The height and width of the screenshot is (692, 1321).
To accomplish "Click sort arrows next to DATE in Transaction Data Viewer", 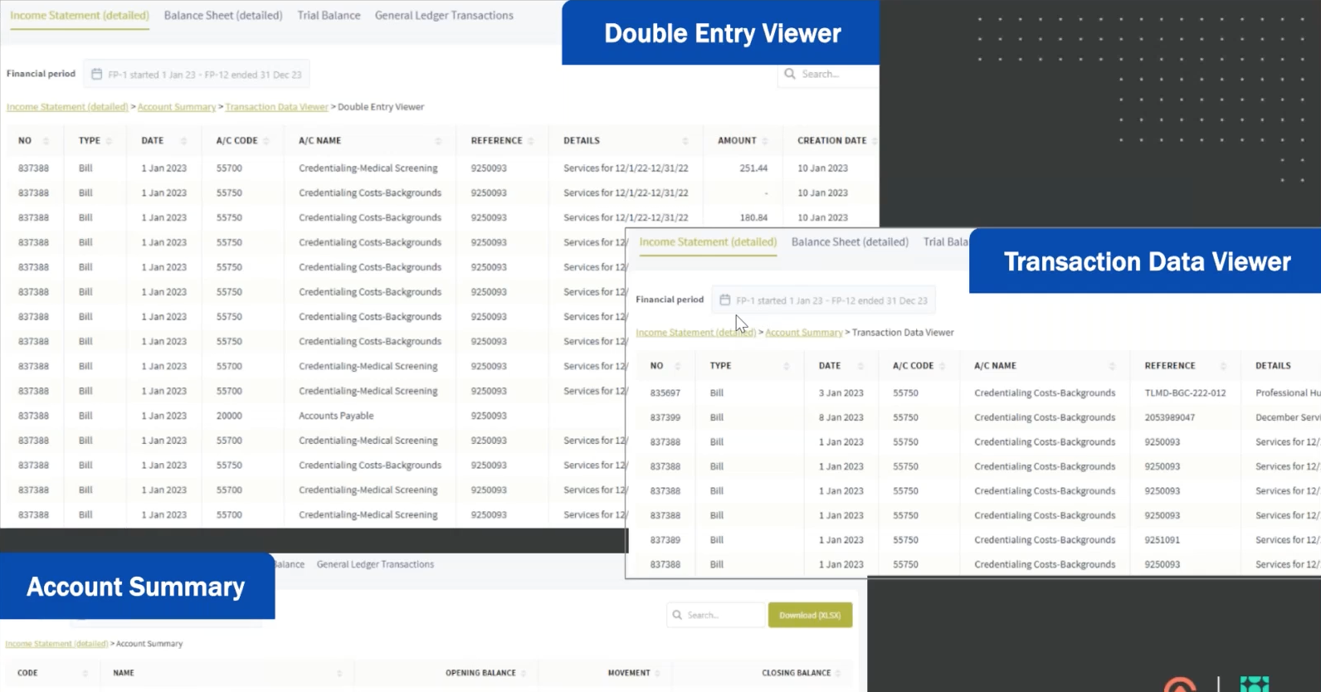I will pos(860,366).
